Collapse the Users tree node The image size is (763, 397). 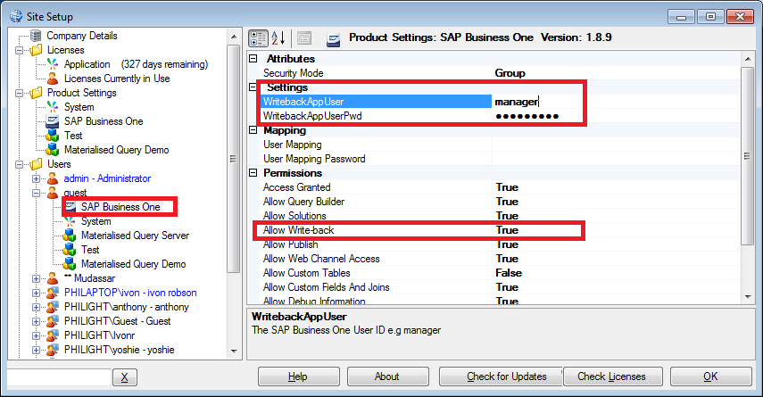coord(19,164)
